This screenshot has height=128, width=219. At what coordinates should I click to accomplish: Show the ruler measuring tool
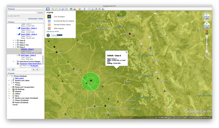(84, 9)
